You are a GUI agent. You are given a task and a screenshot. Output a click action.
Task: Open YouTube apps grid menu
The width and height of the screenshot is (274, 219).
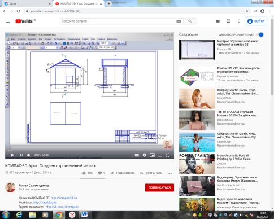(x=228, y=21)
